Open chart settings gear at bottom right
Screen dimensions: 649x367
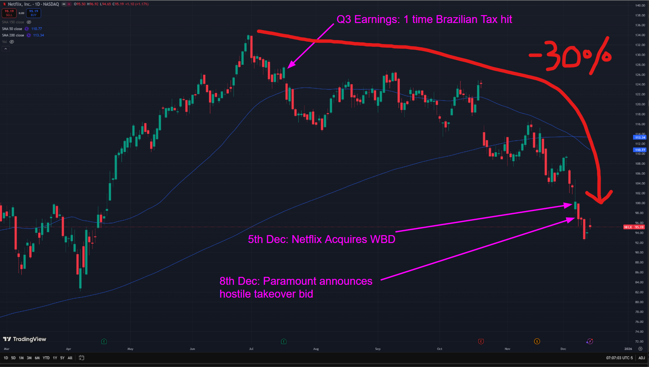pos(640,349)
